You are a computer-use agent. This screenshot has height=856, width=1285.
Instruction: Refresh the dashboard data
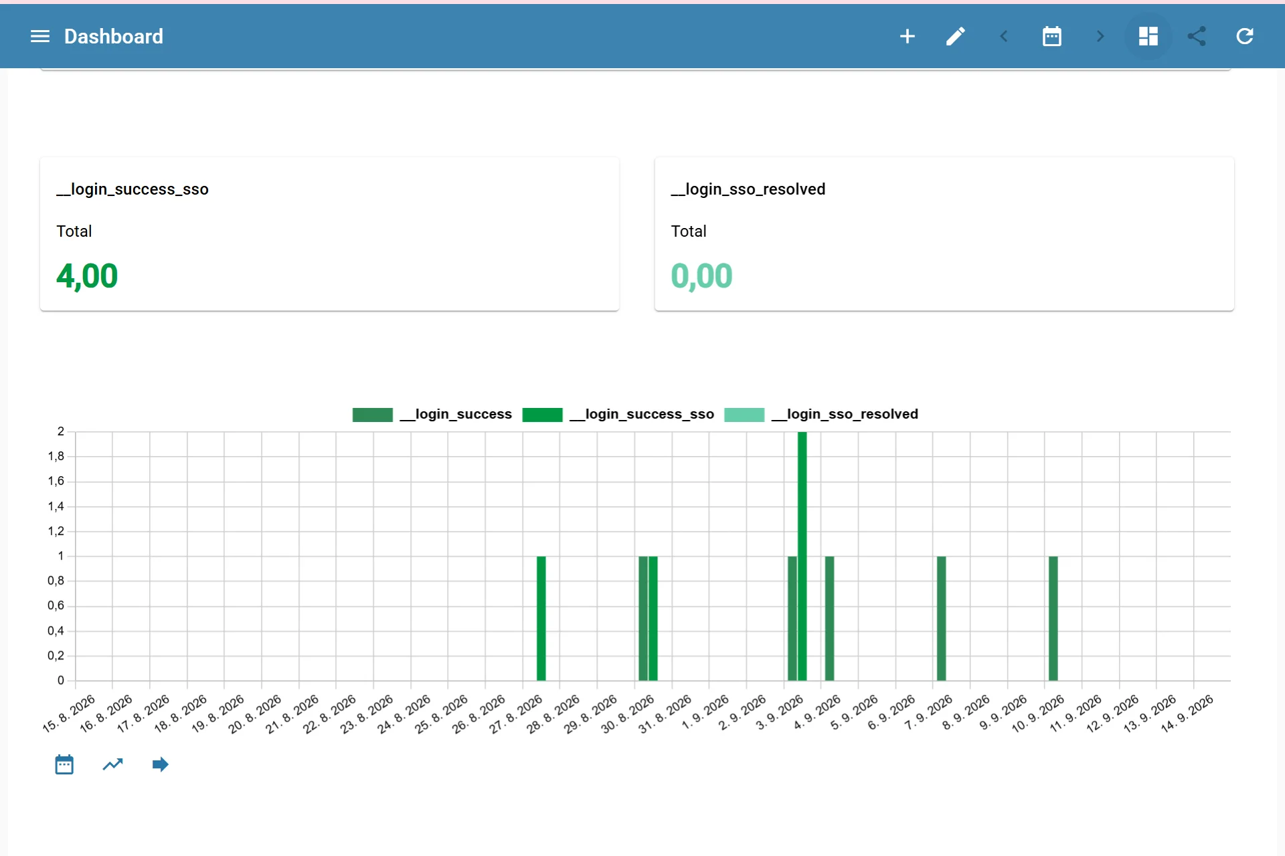coord(1244,36)
